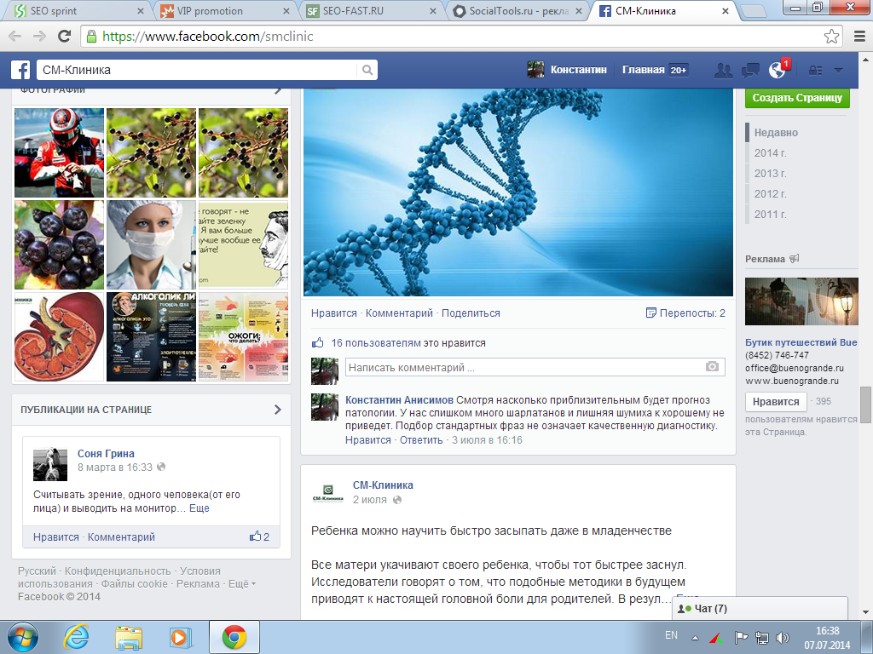
Task: Click thumbs-up count on Соня Грина post
Action: point(259,536)
